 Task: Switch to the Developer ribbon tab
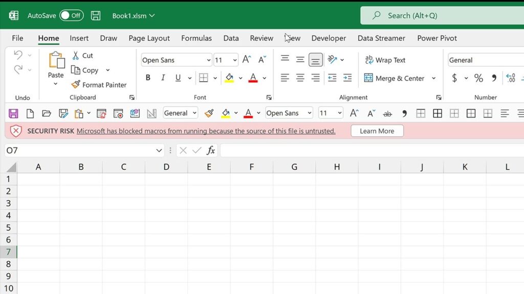click(329, 38)
